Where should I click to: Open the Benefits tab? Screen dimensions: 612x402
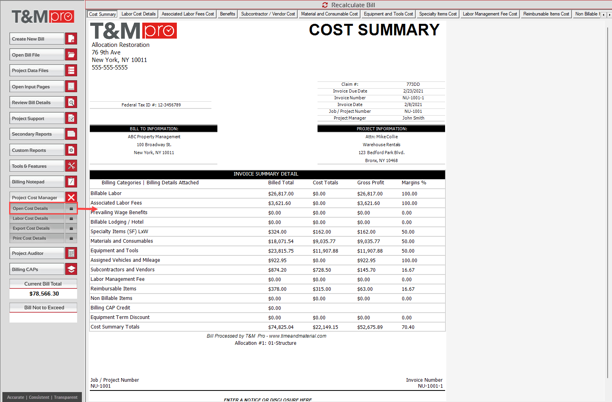click(x=227, y=14)
